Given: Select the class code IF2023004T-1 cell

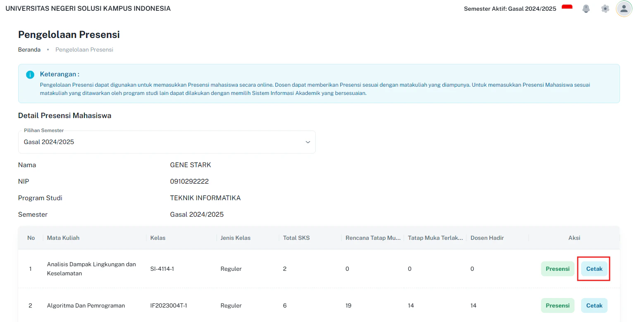Looking at the screenshot, I should [x=169, y=305].
